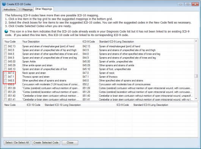Click the top grid scrollbar up arrow
201x149 pixels.
click(196, 41)
